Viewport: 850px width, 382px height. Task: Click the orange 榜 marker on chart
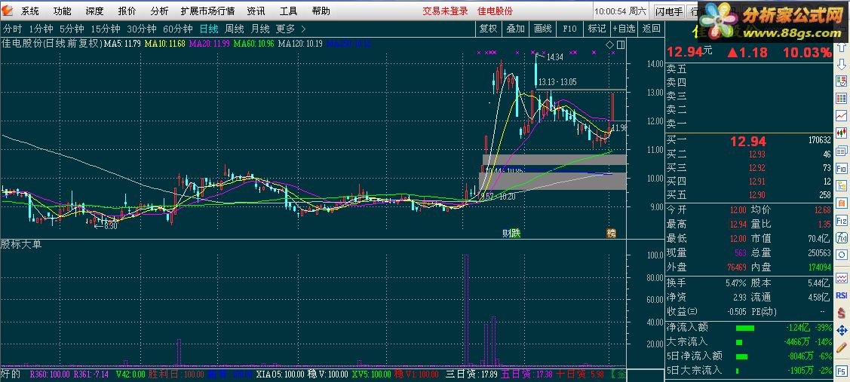[612, 233]
